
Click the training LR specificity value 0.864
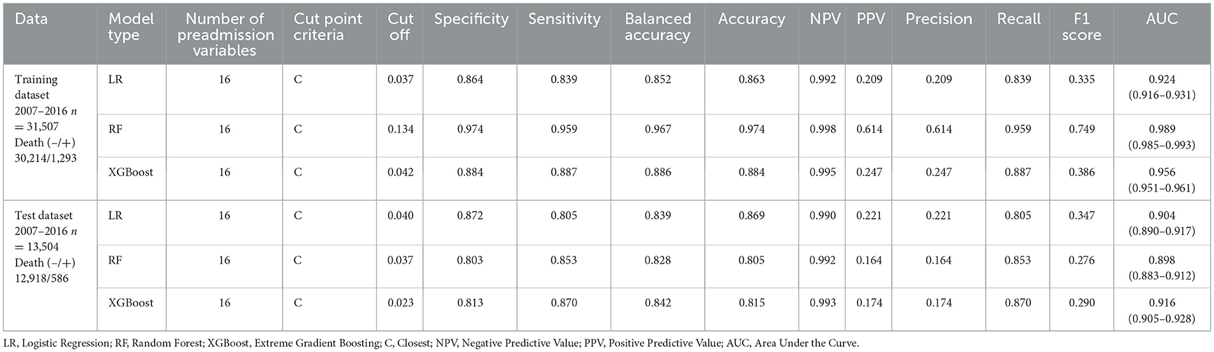click(471, 80)
